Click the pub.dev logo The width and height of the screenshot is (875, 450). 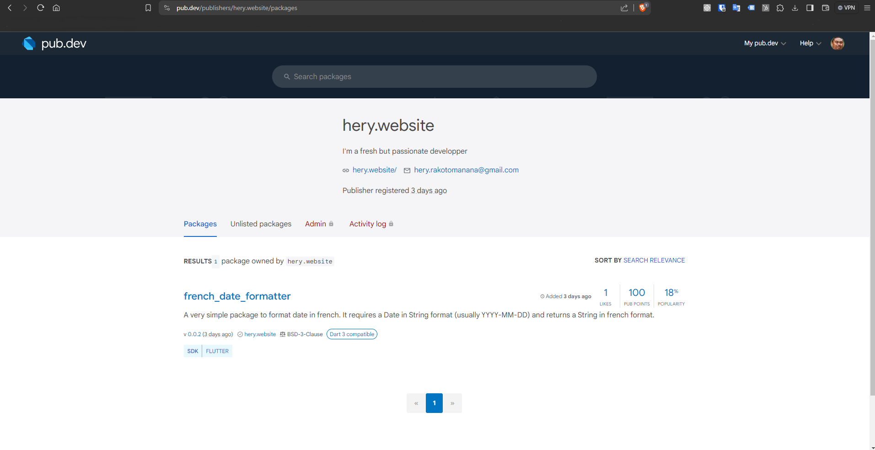coord(54,43)
